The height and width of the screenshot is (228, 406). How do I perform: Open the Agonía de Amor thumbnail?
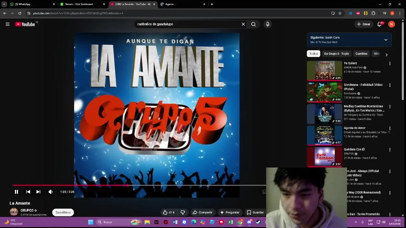tap(324, 135)
